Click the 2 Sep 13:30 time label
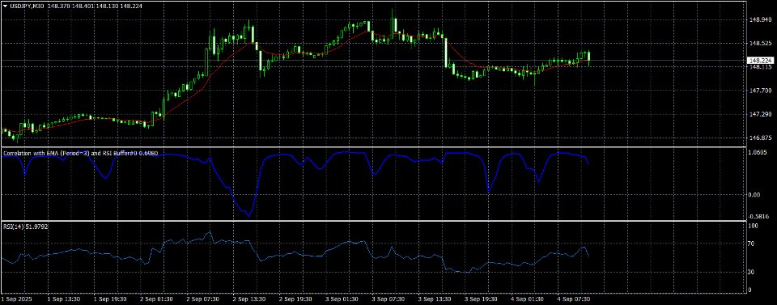This screenshot has height=305, width=777. (248, 299)
